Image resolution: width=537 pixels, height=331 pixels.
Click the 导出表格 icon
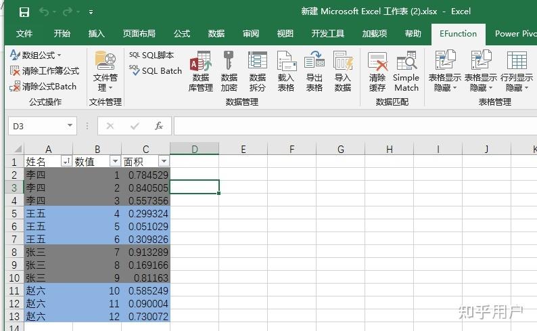[314, 60]
